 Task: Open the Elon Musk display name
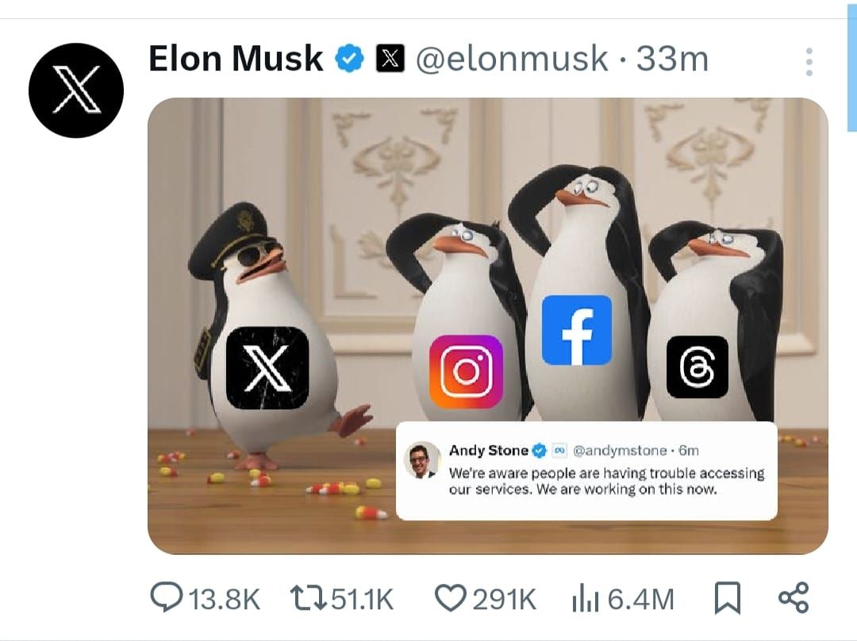coord(236,59)
